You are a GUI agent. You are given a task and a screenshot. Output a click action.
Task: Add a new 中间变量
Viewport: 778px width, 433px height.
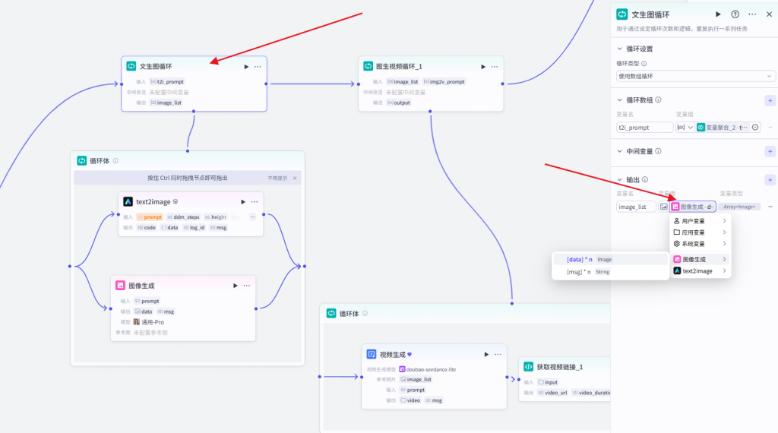[770, 151]
